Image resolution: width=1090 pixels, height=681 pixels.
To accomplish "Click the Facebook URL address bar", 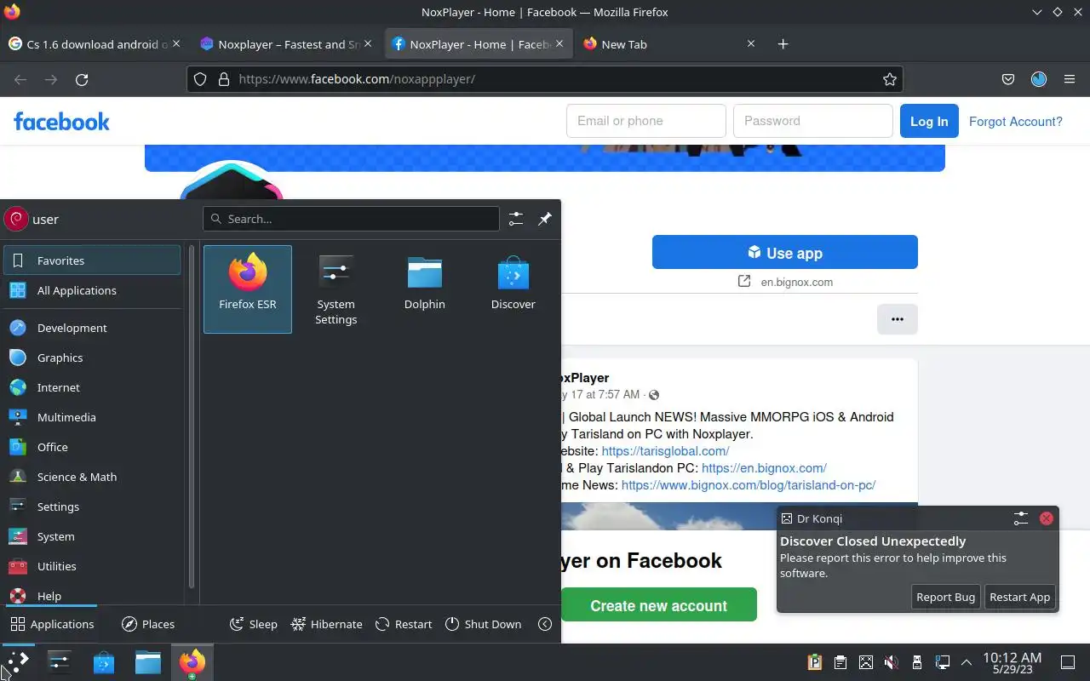I will tap(545, 79).
